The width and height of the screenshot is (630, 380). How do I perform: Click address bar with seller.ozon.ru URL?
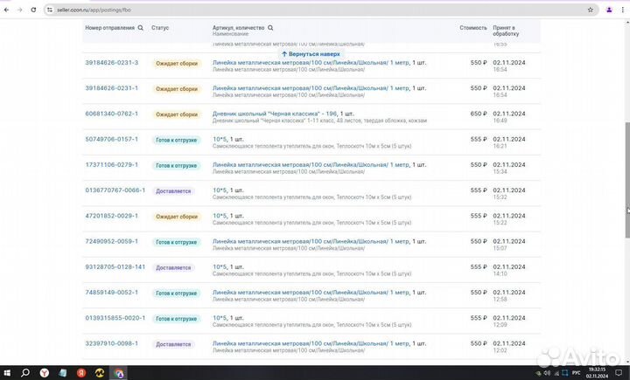(262, 10)
